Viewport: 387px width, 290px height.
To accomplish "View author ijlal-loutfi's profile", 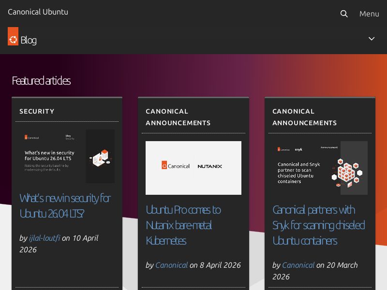I will pyautogui.click(x=45, y=238).
